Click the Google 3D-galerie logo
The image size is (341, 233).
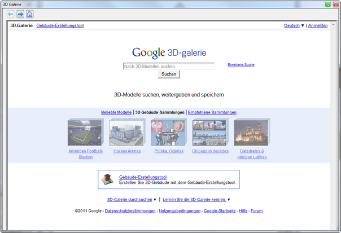169,53
